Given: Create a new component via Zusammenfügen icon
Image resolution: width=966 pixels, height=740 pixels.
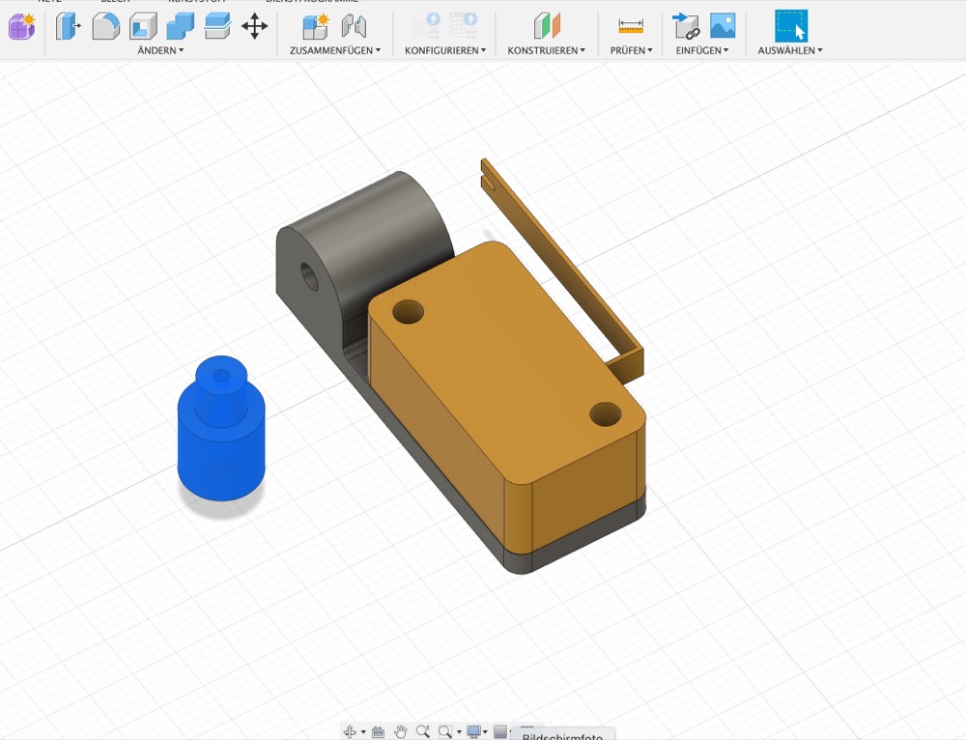Looking at the screenshot, I should pyautogui.click(x=316, y=26).
